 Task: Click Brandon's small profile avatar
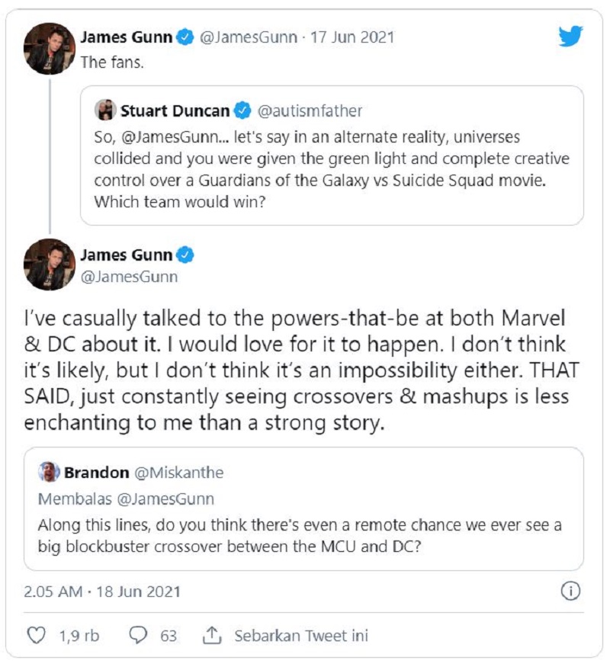49,473
